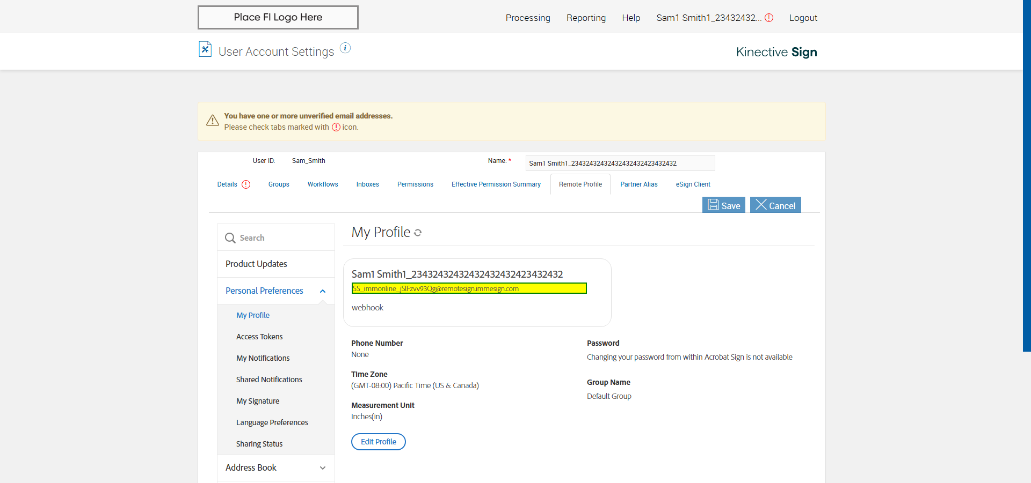Click the Logout link

click(803, 18)
